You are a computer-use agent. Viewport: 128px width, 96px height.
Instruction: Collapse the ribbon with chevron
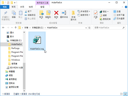pyautogui.click(x=122, y=7)
